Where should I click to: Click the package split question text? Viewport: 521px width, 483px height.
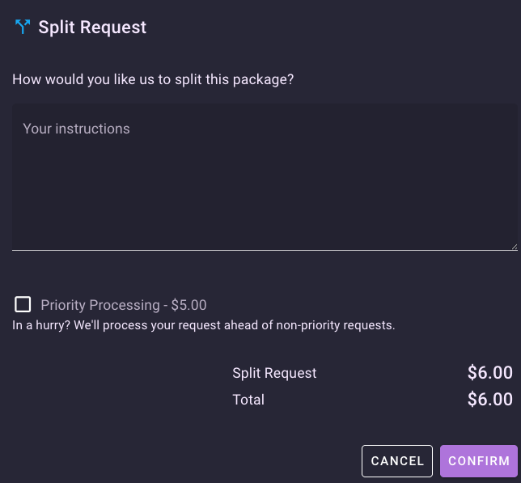pyautogui.click(x=153, y=79)
